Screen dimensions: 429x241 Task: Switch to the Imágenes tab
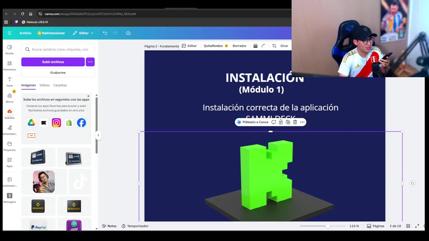pyautogui.click(x=28, y=85)
